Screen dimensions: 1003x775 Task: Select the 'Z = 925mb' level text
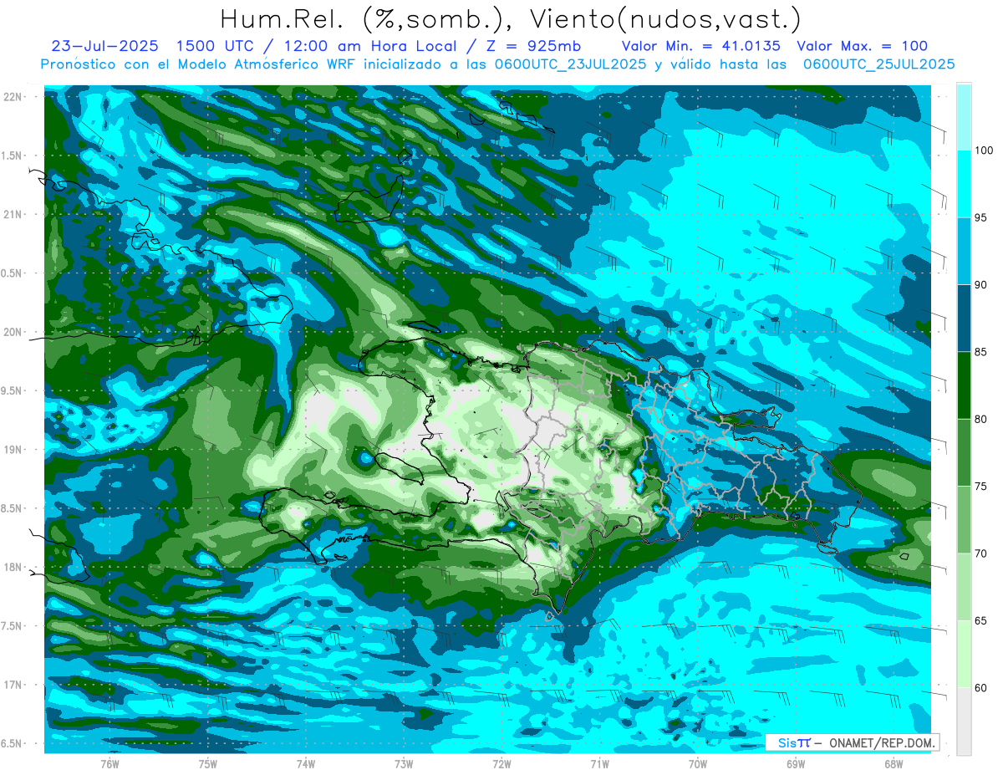point(535,46)
